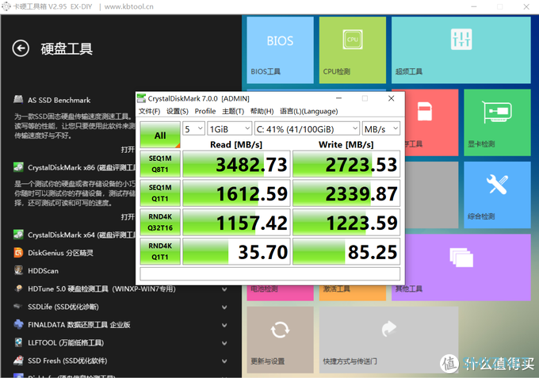Expand the SSD Fresh entry chevron
The width and height of the screenshot is (539, 378).
pos(224,361)
